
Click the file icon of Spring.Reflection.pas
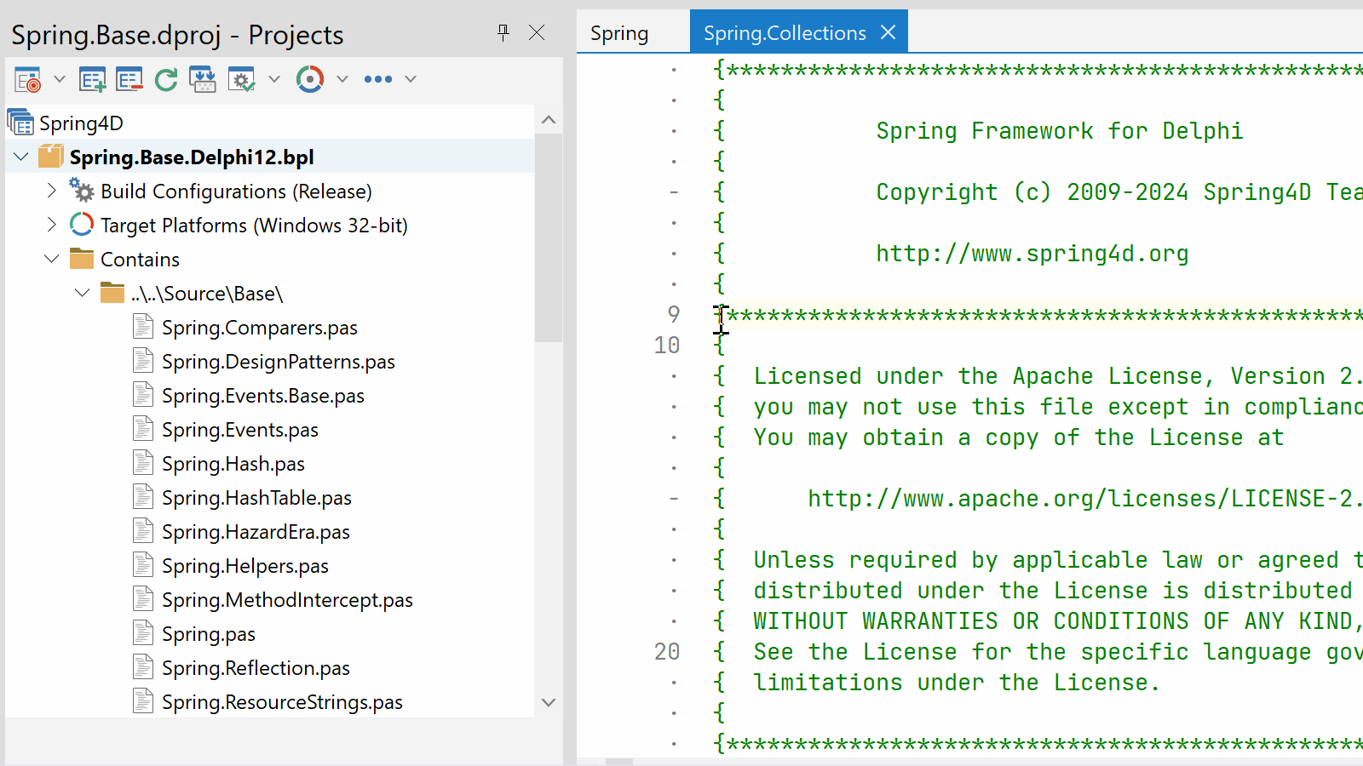143,667
